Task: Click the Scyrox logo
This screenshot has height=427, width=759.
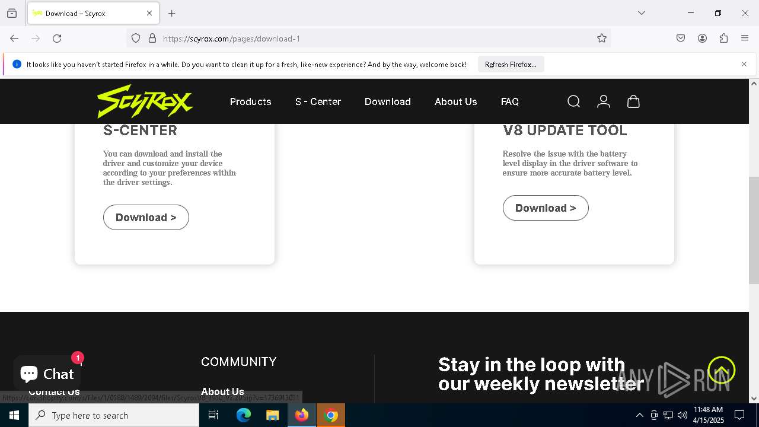Action: pos(145,101)
